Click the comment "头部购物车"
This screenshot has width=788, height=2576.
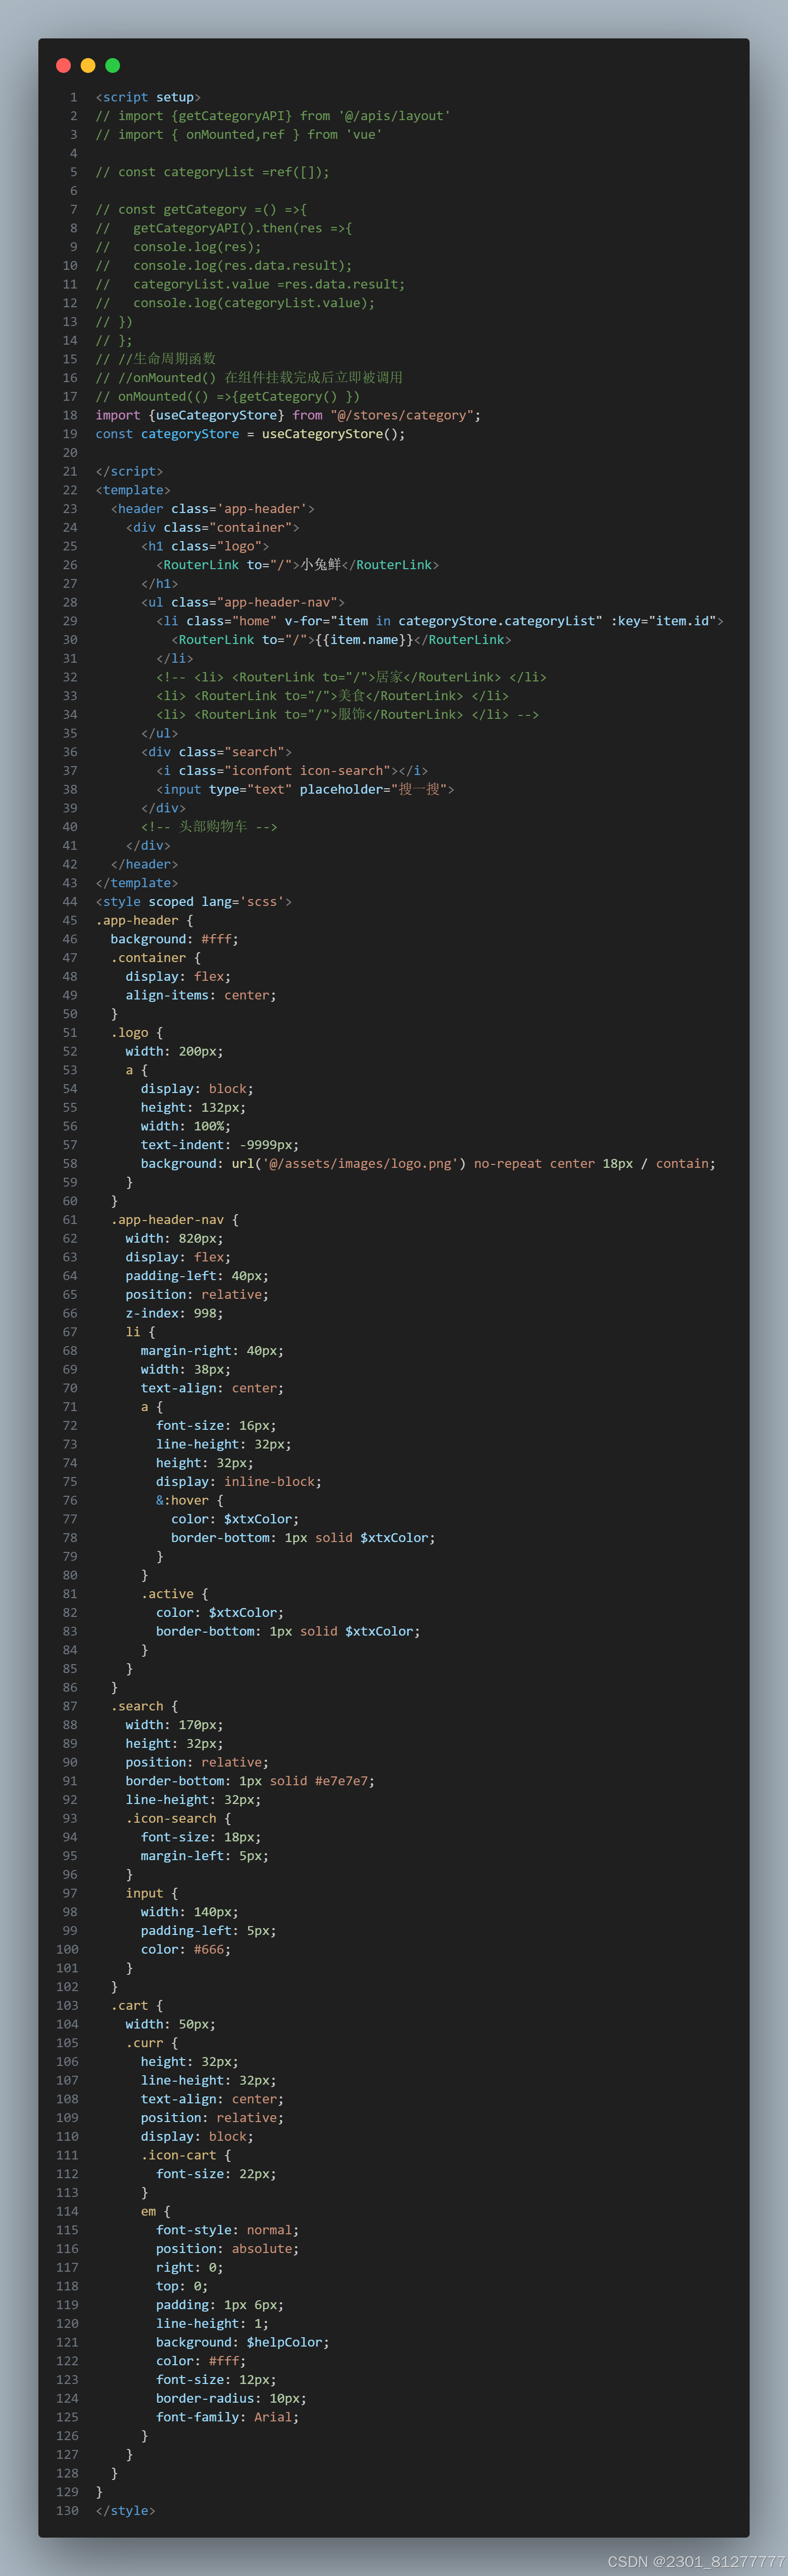(x=209, y=827)
